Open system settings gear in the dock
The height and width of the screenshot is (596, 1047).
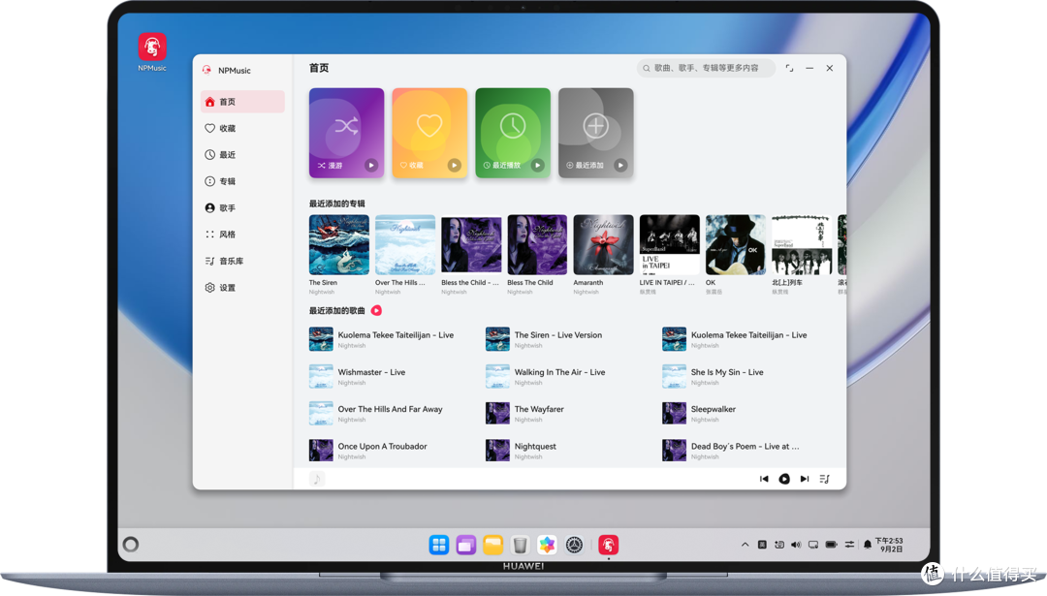tap(574, 545)
